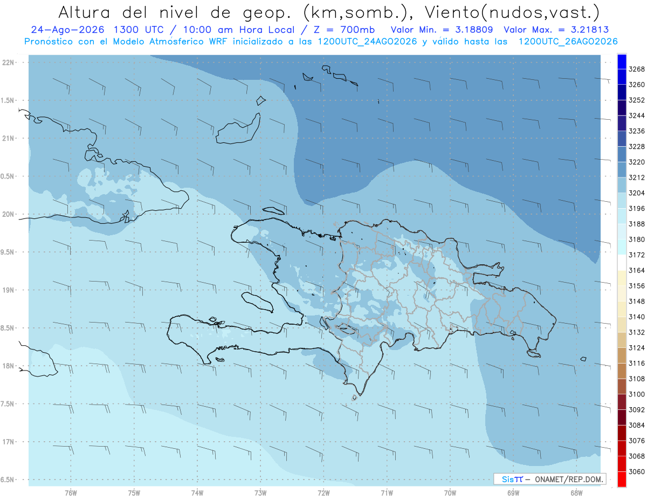
Task: Click the colorbar value 3220
Action: tap(637, 162)
